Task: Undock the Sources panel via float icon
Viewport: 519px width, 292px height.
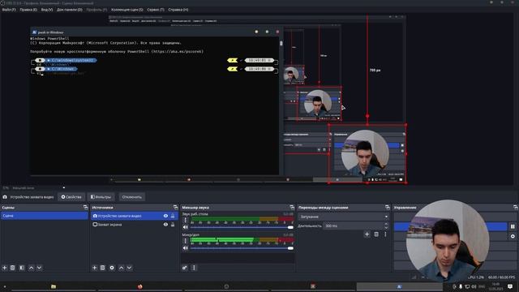Action: [x=175, y=208]
